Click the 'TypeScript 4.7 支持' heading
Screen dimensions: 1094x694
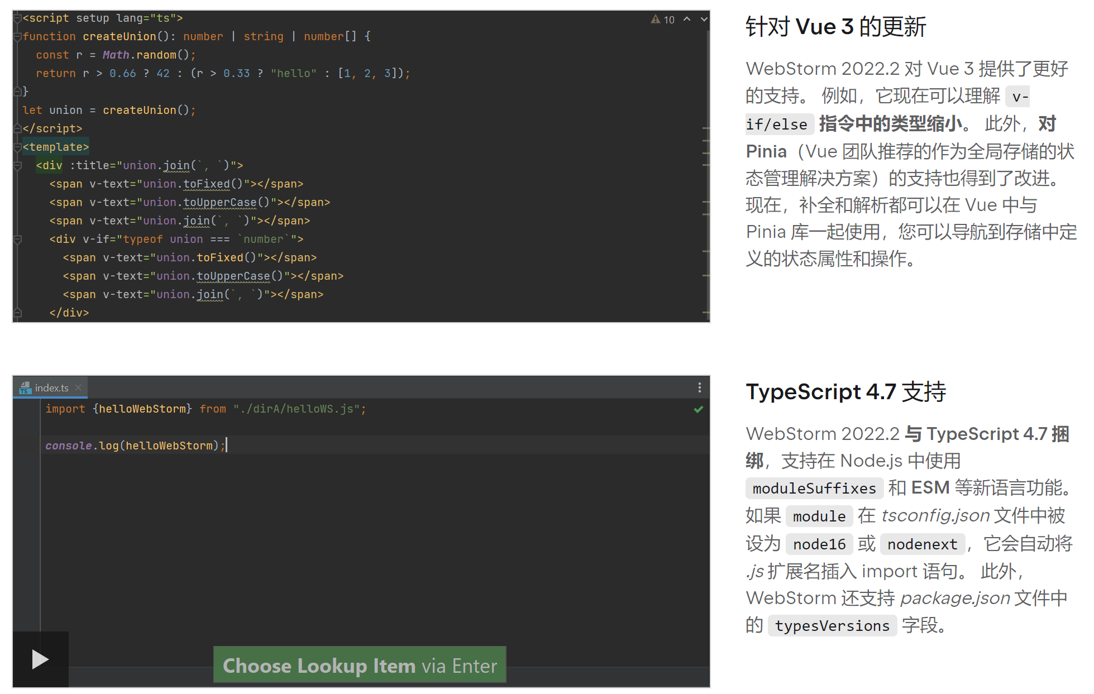click(846, 392)
